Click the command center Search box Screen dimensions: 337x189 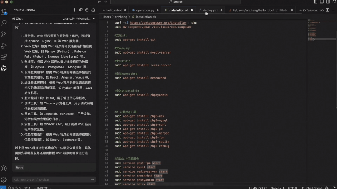[175, 2]
